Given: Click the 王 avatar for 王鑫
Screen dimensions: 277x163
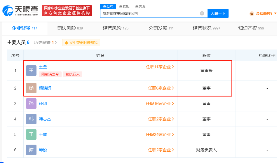Looking at the screenshot, I should point(31,71).
